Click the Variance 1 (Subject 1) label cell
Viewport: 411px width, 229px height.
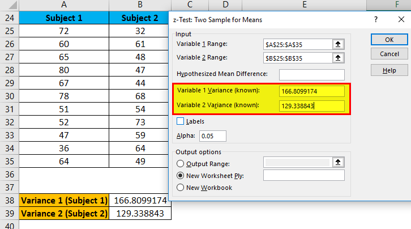tap(64, 201)
